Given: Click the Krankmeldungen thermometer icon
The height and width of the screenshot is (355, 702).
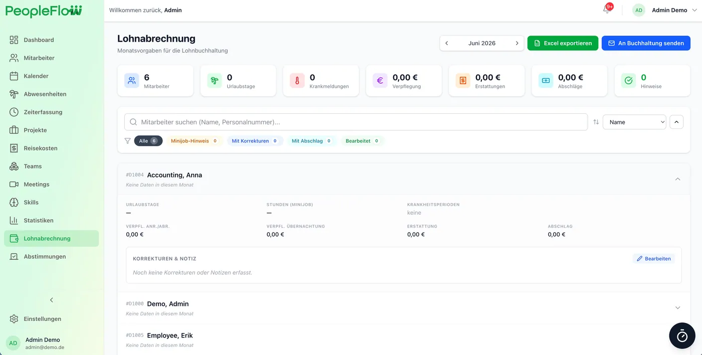Looking at the screenshot, I should [x=297, y=80].
